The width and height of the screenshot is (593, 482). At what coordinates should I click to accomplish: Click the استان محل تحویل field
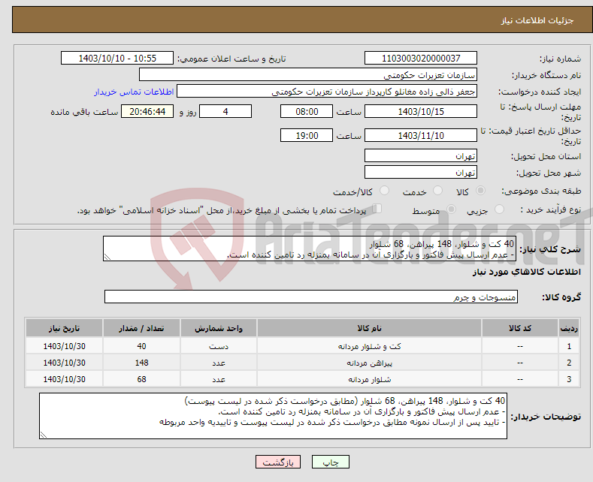421,155
